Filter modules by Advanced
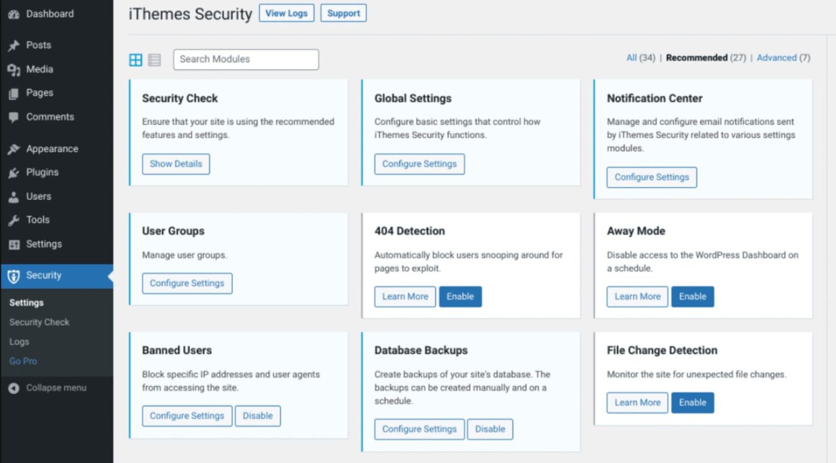The height and width of the screenshot is (463, 836). (776, 58)
